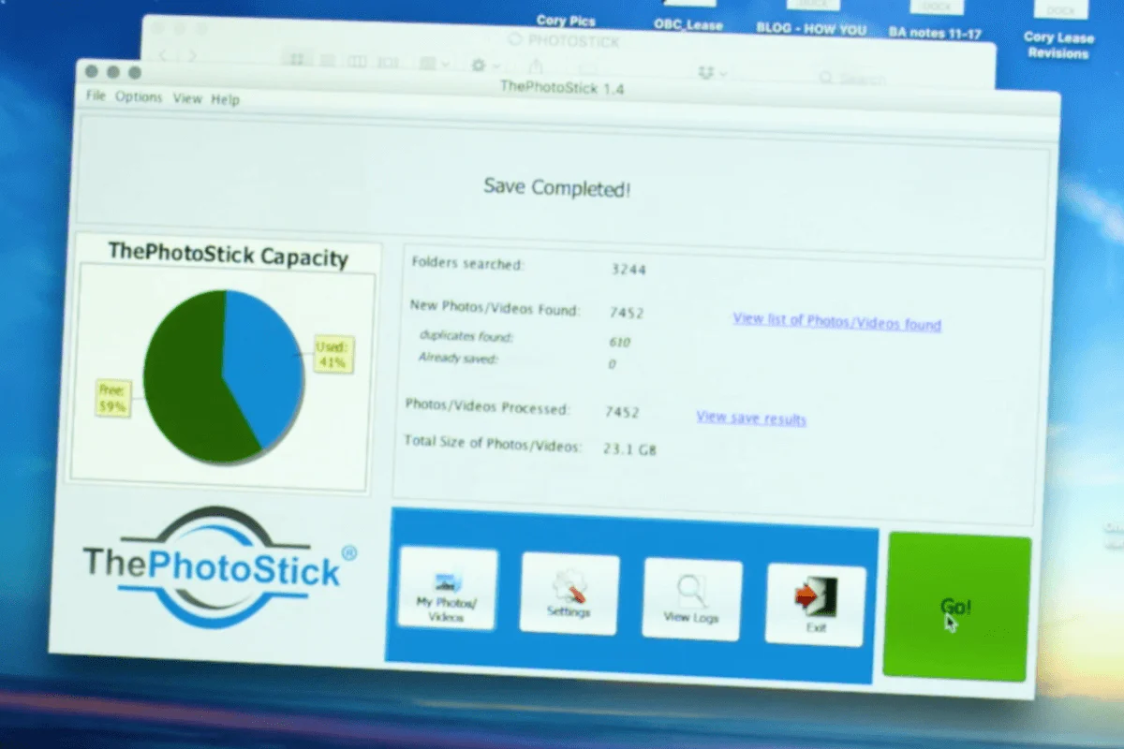The height and width of the screenshot is (749, 1124).
Task: Click the Free: 59% label
Action: click(x=112, y=398)
